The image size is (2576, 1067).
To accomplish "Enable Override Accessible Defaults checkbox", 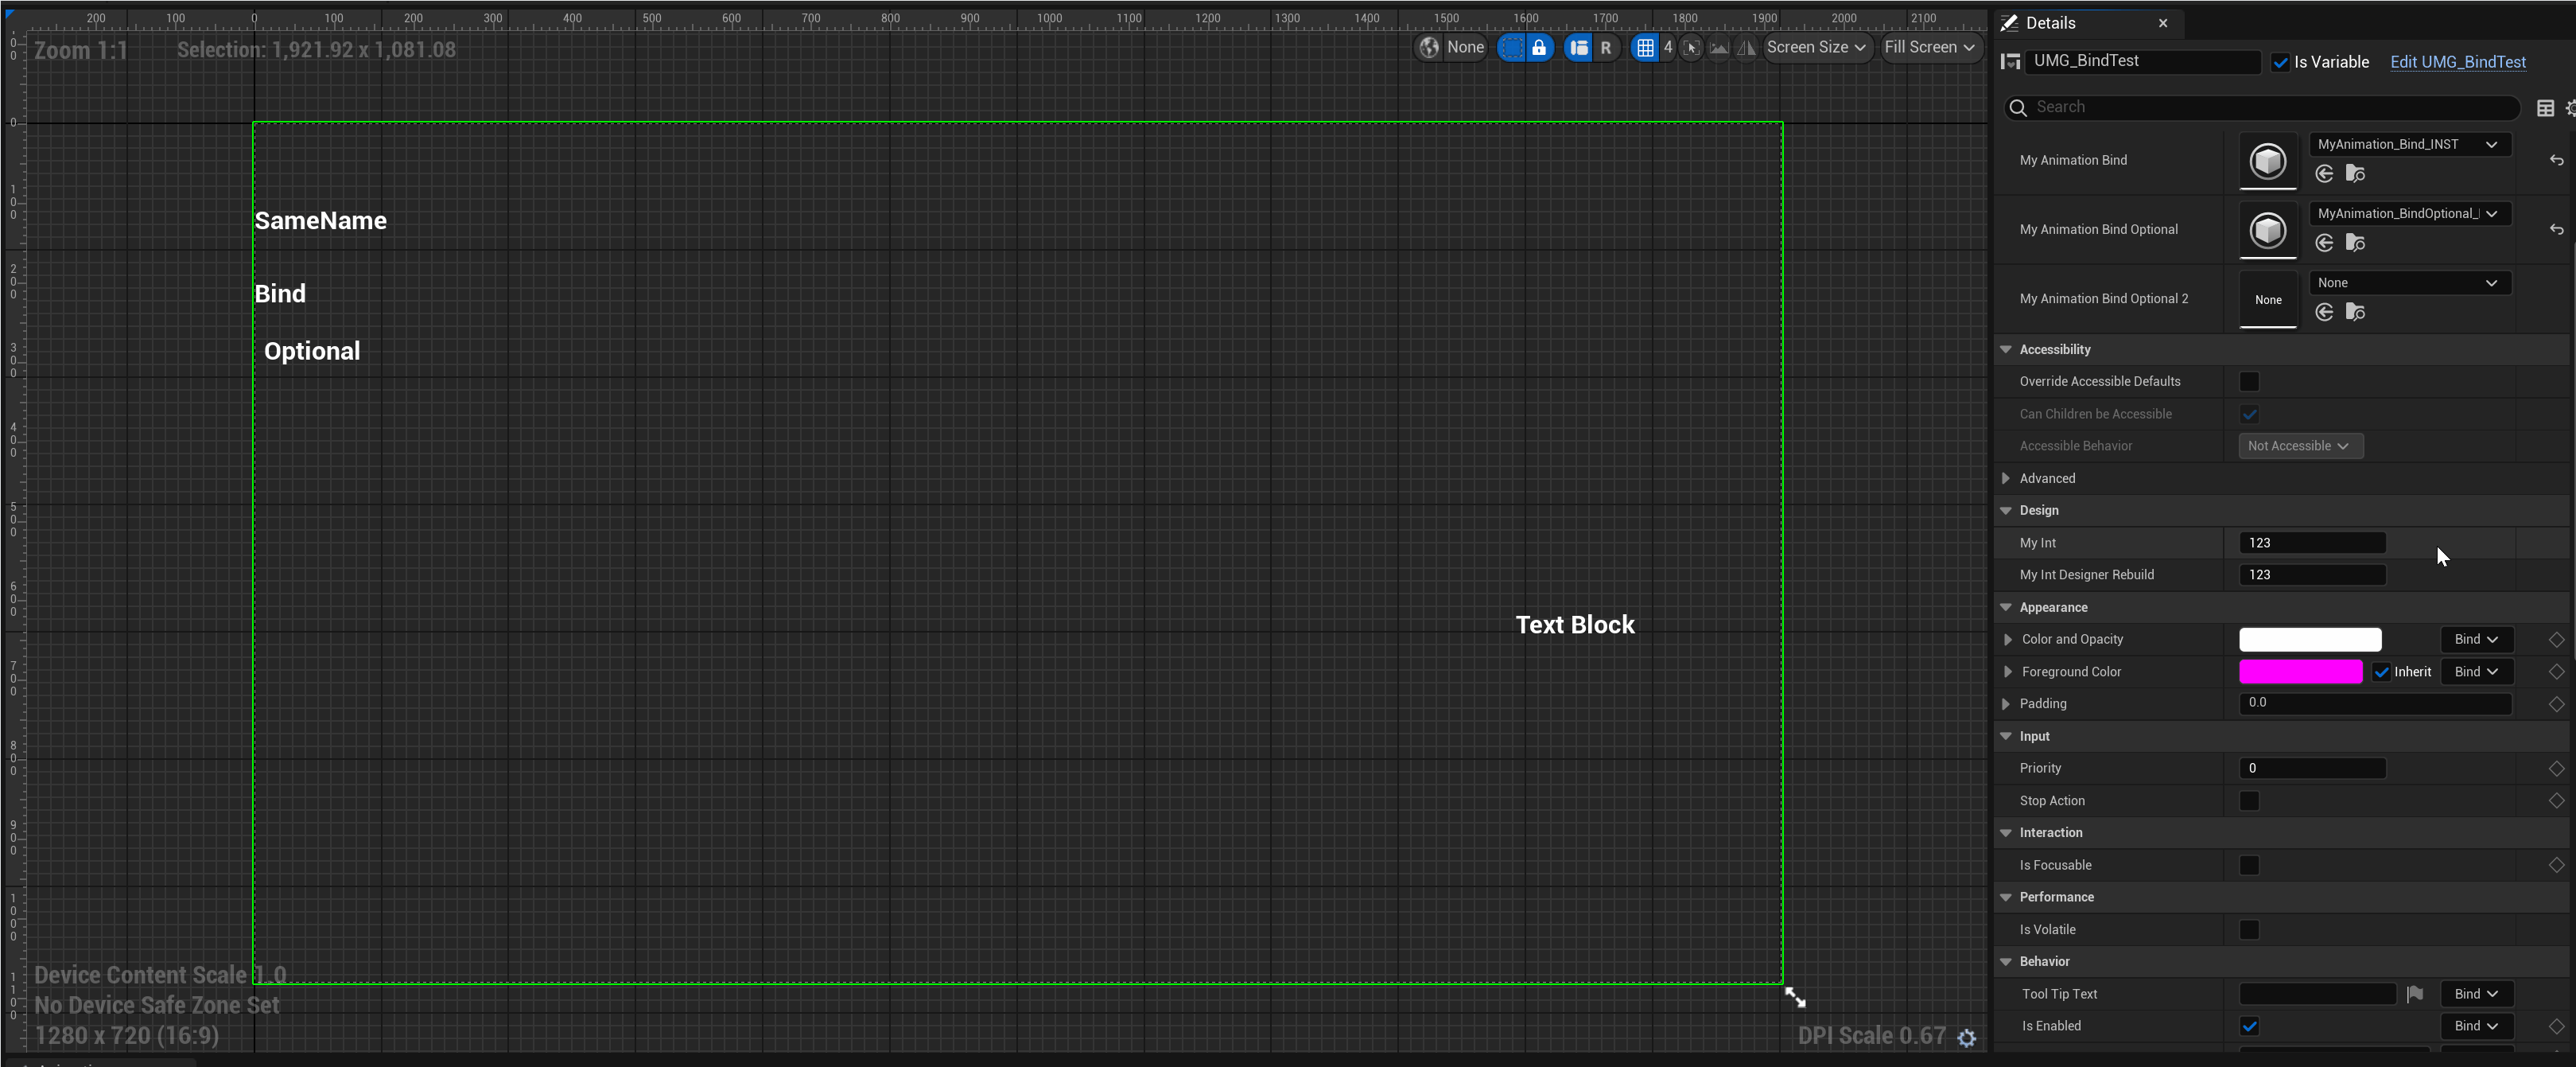I will [2249, 381].
